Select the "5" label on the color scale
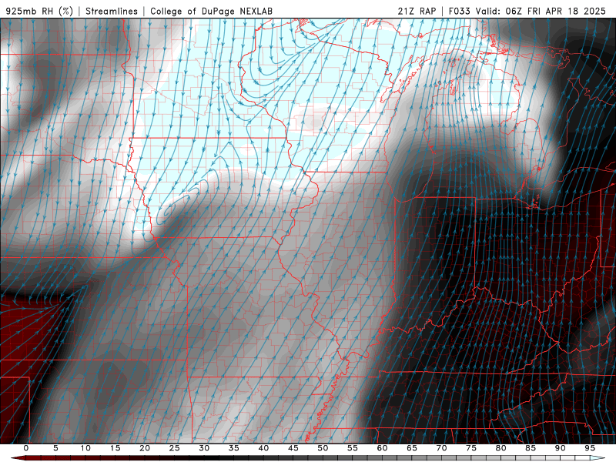Screen dimensions: 616x462 click(55, 448)
